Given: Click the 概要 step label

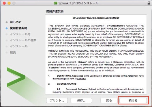Looking at the screenshot, I should [13, 52].
